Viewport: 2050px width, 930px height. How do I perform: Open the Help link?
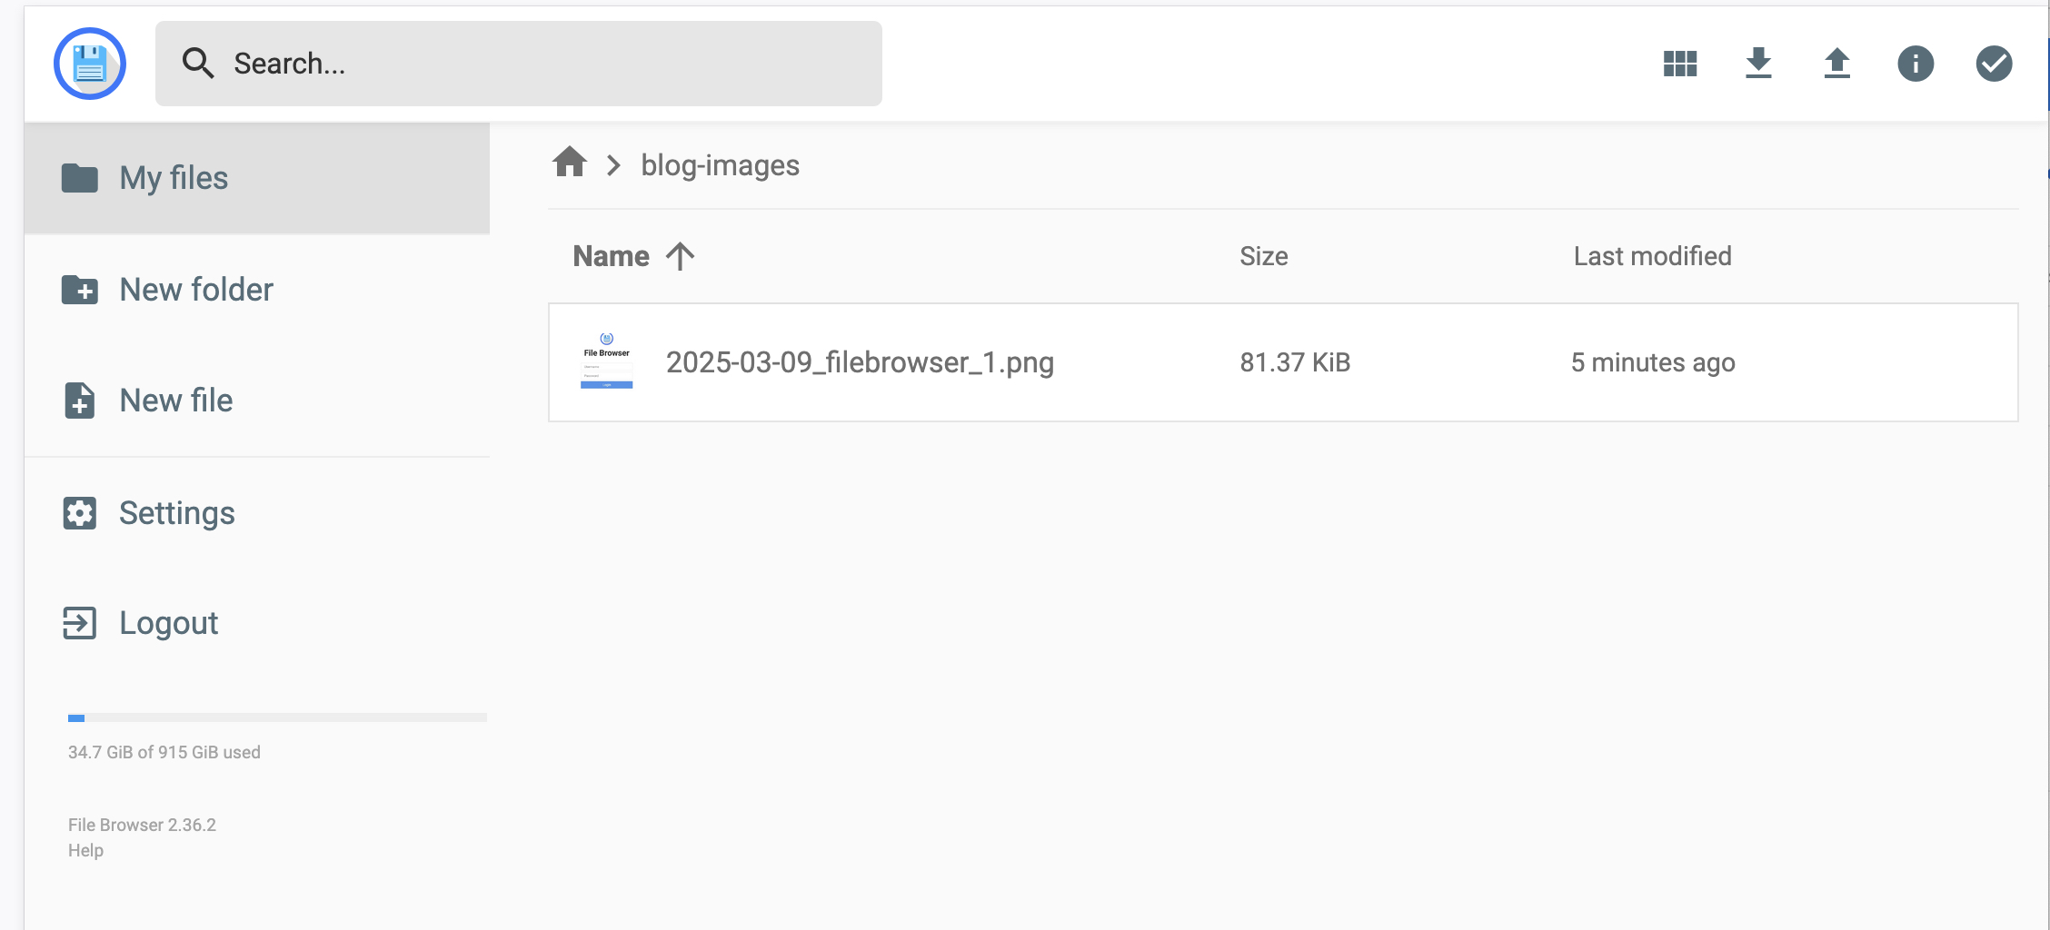[x=85, y=850]
